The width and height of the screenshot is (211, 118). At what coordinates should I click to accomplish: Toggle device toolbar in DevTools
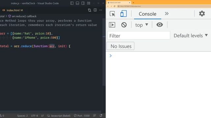point(124,14)
